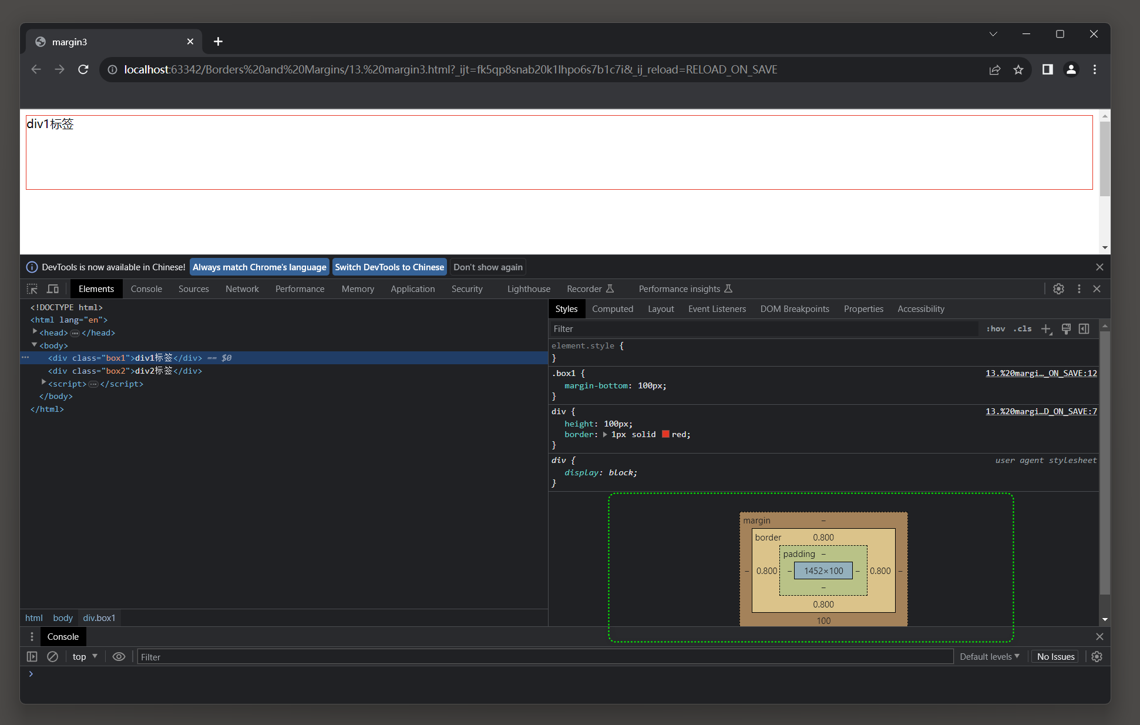Viewport: 1140px width, 725px height.
Task: Click the 1452×100 content box value
Action: pyautogui.click(x=823, y=570)
